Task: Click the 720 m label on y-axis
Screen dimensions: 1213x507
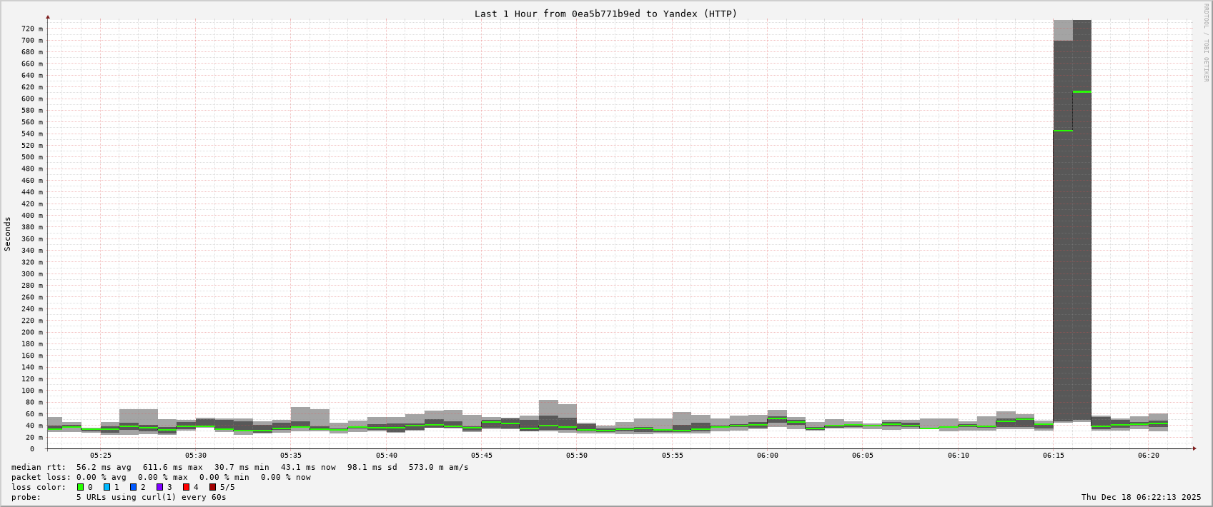Action: (x=31, y=29)
